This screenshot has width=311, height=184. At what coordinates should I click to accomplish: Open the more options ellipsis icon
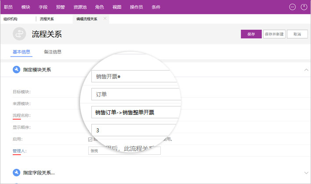293,7
